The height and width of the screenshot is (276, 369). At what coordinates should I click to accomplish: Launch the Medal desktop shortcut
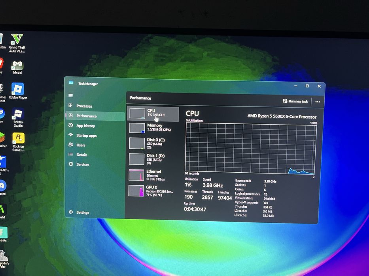17,67
